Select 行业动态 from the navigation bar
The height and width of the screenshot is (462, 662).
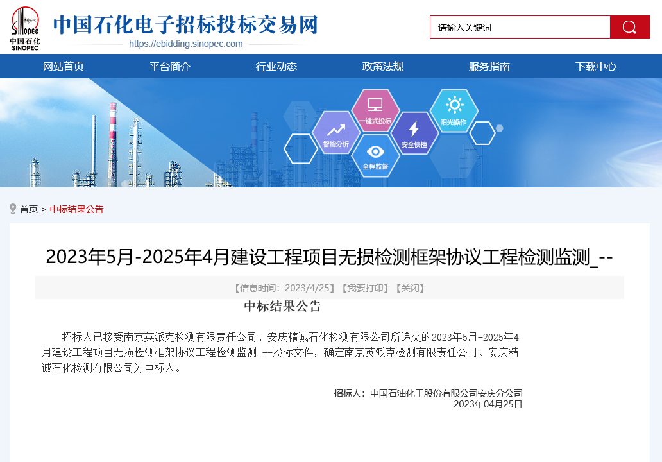(277, 66)
